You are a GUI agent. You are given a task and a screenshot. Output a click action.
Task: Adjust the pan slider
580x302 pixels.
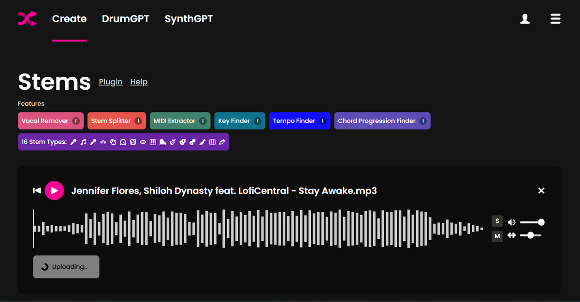pyautogui.click(x=531, y=235)
